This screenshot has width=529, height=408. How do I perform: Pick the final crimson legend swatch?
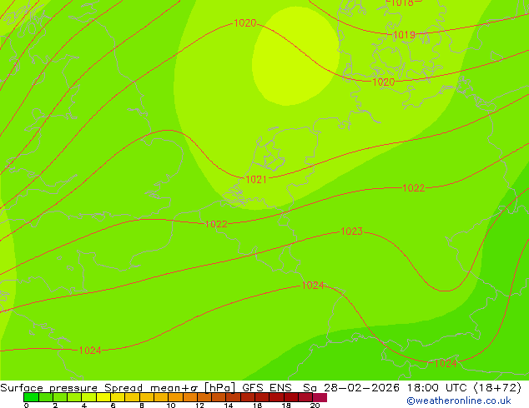point(320,397)
